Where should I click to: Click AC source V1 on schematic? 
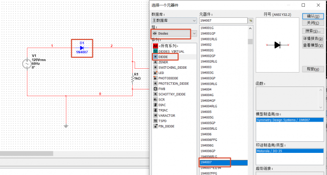coord(27,63)
